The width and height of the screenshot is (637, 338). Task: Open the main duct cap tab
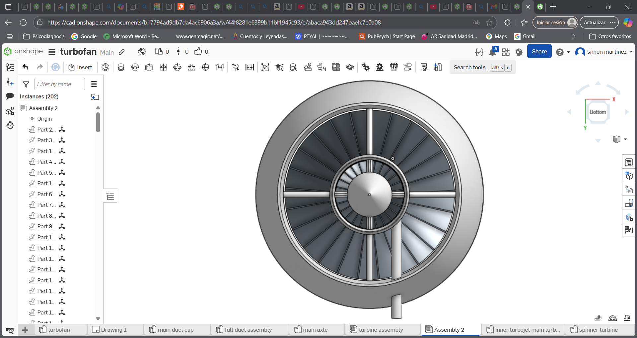(176, 330)
